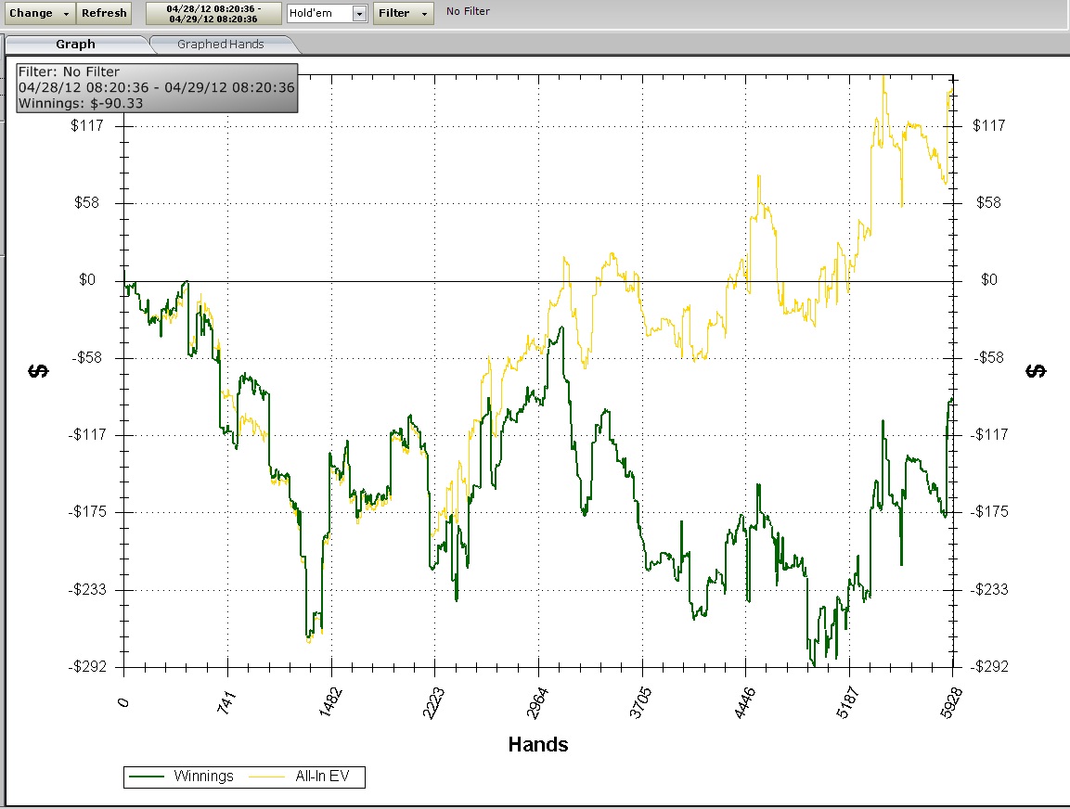Click the green Winnings line swatch in legend

148,777
